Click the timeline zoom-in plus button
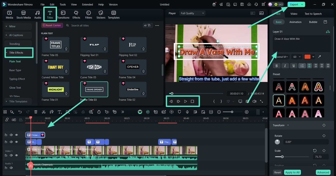336x176 pixels. point(247,112)
